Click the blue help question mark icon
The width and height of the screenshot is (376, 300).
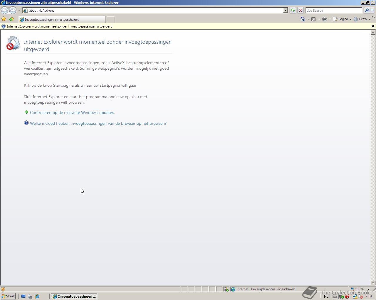(26, 123)
